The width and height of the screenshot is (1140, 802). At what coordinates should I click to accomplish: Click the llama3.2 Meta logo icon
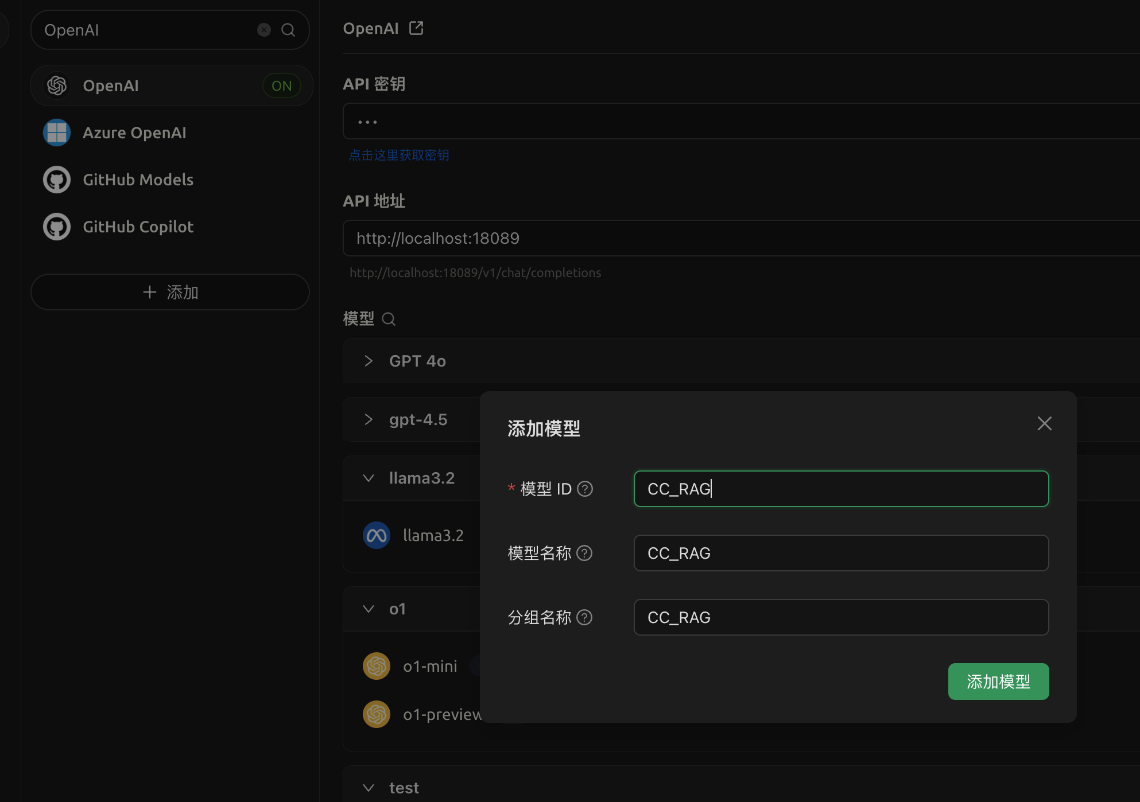(x=377, y=535)
